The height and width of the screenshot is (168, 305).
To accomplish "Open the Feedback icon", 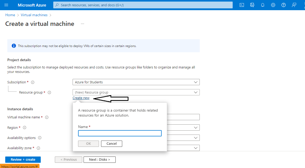I will (294, 5).
